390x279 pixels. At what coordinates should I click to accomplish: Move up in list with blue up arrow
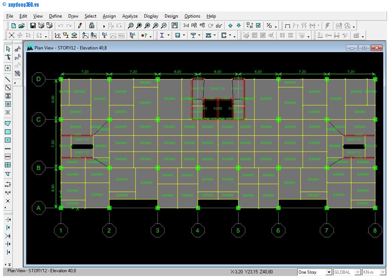click(x=230, y=25)
